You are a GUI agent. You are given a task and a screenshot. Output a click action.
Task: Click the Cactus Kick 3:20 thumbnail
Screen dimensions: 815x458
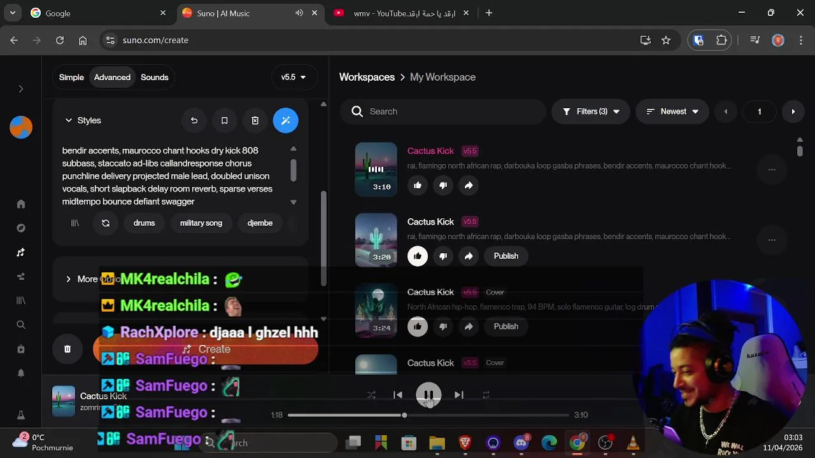pyautogui.click(x=376, y=240)
